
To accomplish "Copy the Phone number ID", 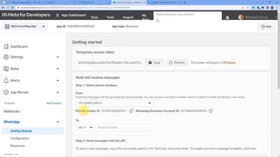I will click(x=131, y=111).
